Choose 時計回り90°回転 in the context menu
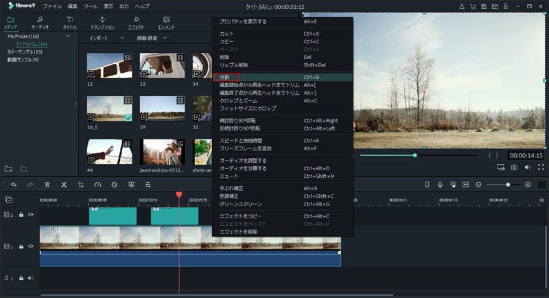The width and height of the screenshot is (549, 298). pos(283,120)
